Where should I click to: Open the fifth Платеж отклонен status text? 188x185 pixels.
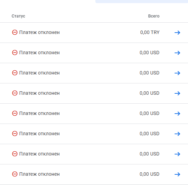click(x=39, y=113)
